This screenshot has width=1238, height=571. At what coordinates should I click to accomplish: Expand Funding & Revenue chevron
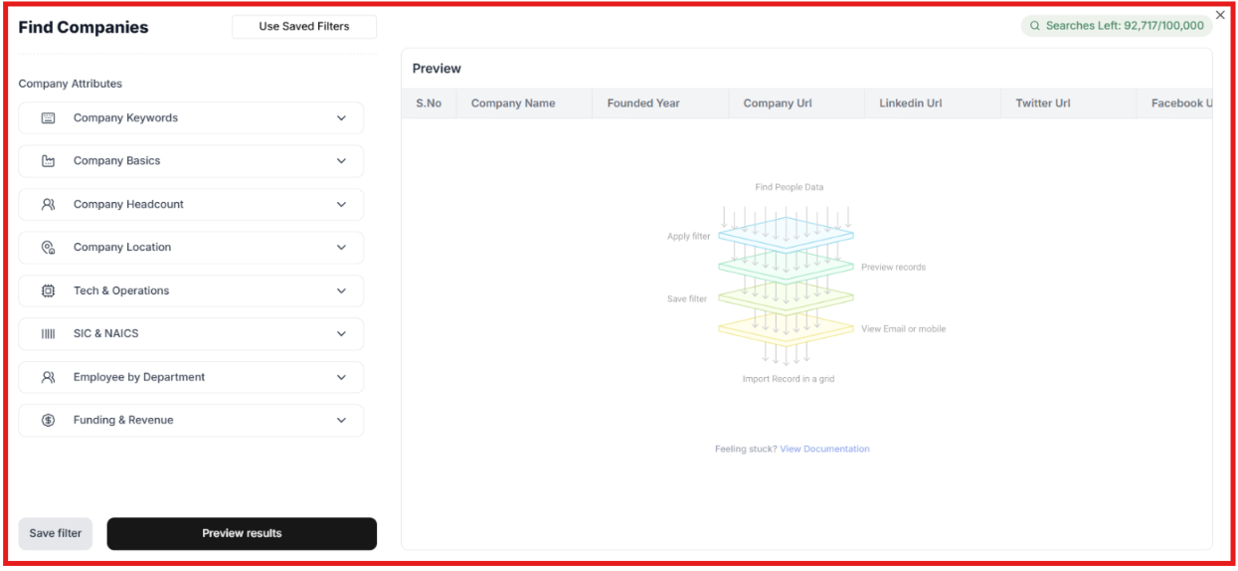(341, 421)
